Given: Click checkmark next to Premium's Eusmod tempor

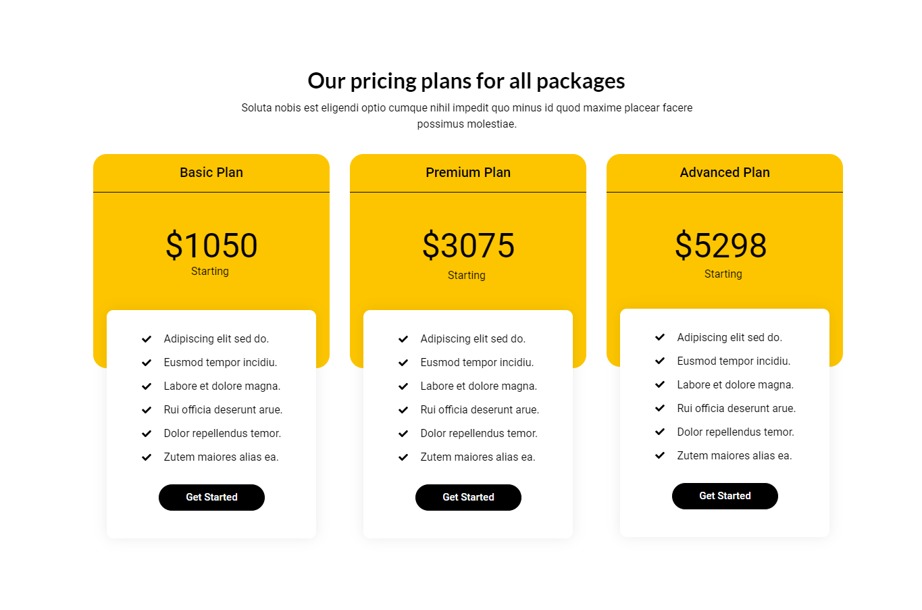Looking at the screenshot, I should coord(403,363).
